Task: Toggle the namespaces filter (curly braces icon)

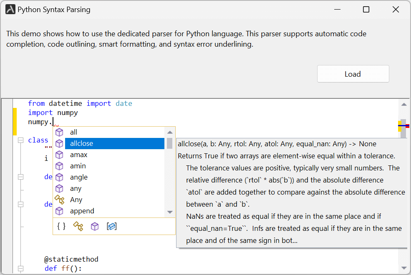Action: click(x=61, y=226)
